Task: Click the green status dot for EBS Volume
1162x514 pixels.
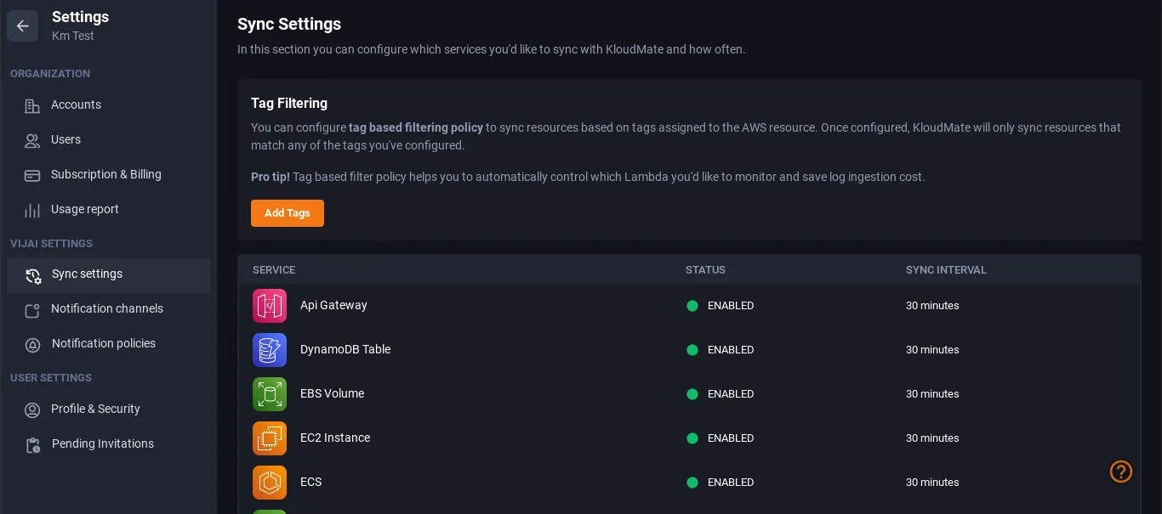Action: click(x=692, y=394)
